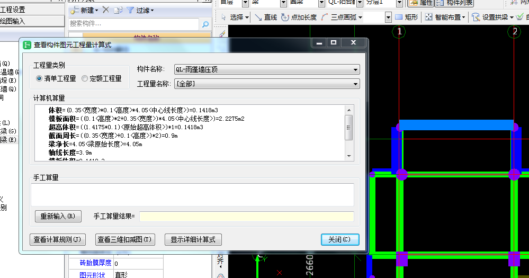Click the green checkmark icon at toolbar end
Screen dimensions: 529x278
click(519, 16)
